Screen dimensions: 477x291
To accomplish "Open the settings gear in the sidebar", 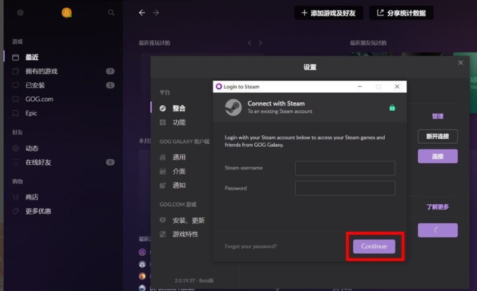I will (20, 13).
